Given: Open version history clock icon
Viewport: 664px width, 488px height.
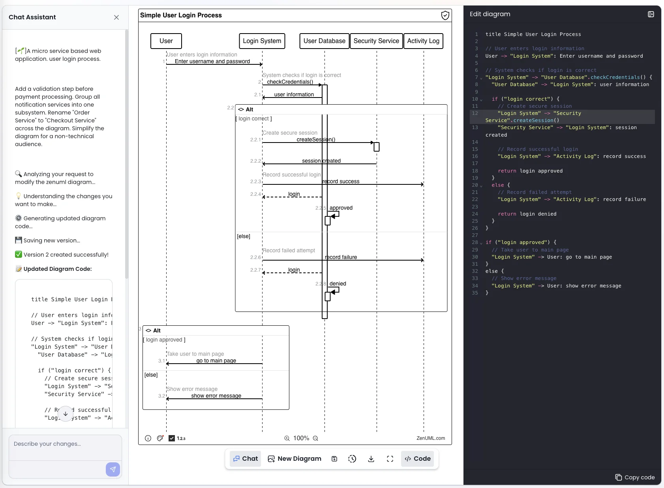Looking at the screenshot, I should point(352,459).
